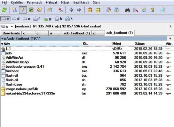Click the date 2013.02.14 14:39
174x127 pixels.
[x=148, y=93]
